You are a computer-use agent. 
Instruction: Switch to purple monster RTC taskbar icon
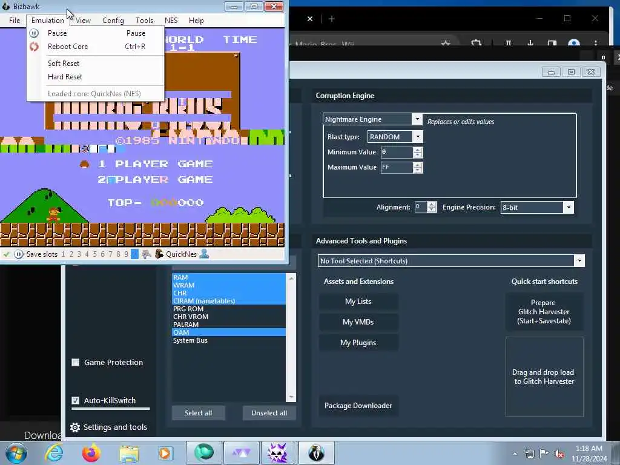(277, 453)
